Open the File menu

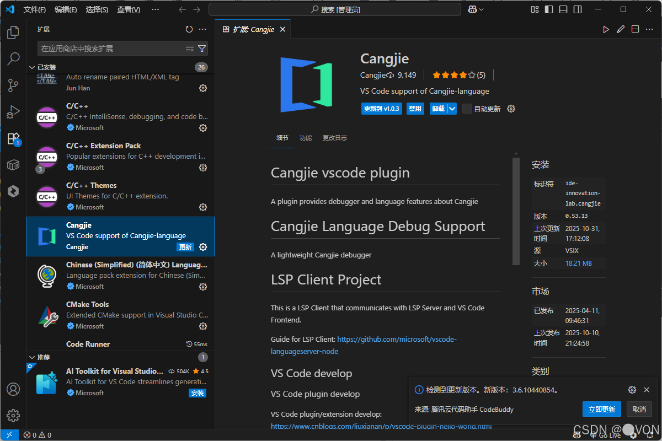coord(35,9)
